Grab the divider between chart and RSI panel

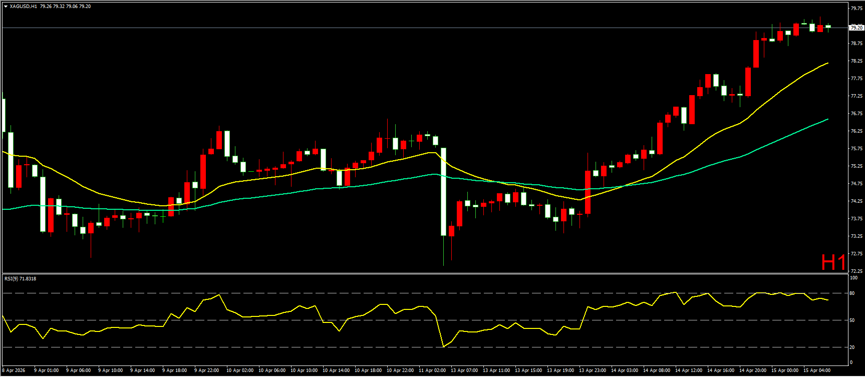coord(426,273)
